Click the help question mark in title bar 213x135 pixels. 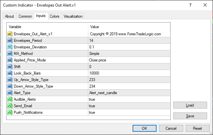point(190,5)
